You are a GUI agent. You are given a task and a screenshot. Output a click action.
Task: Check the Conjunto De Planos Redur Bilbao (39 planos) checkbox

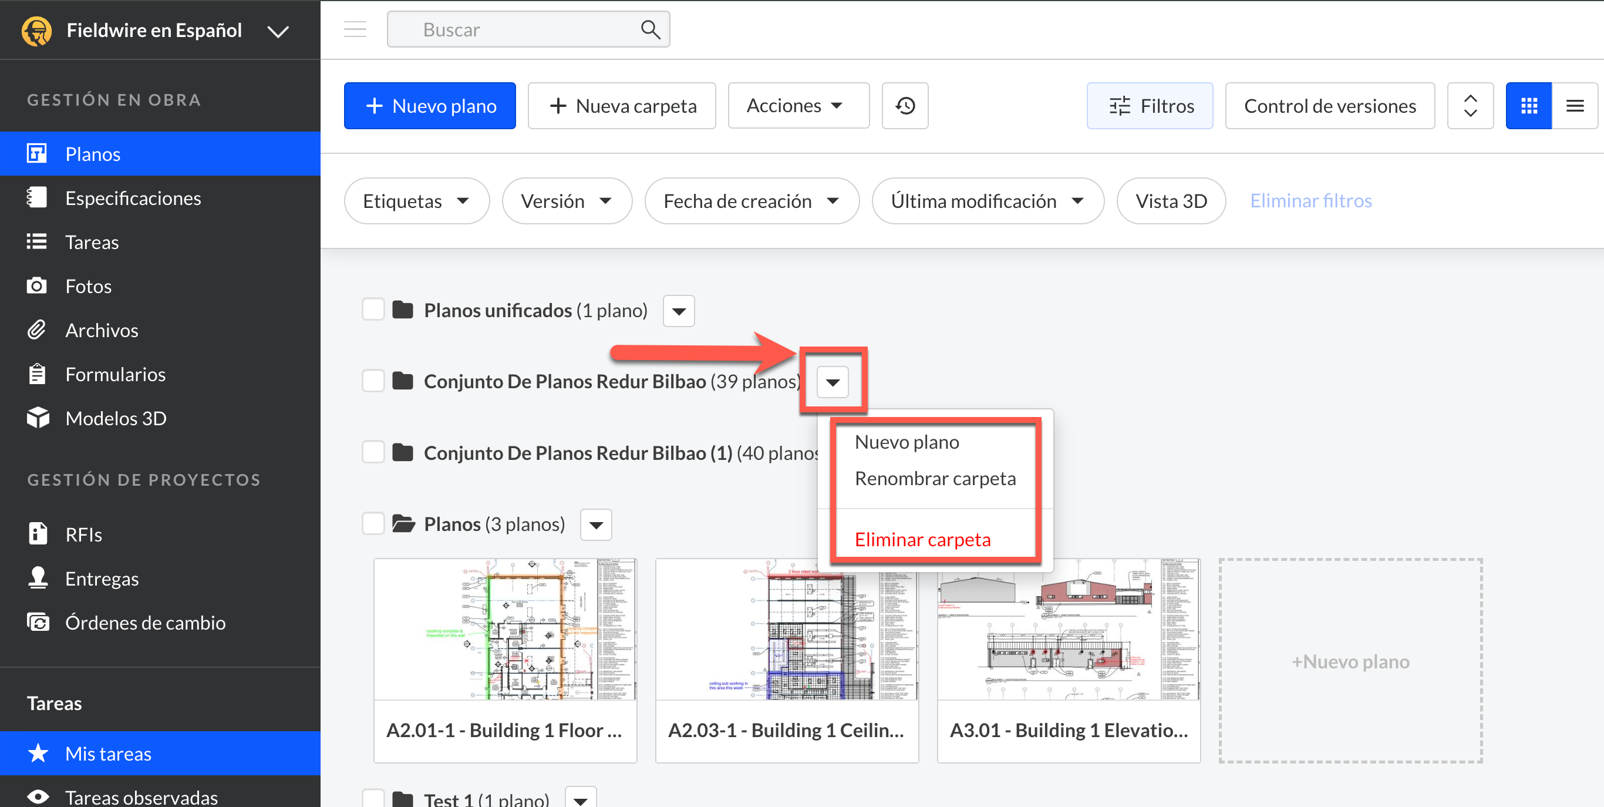[x=373, y=381]
